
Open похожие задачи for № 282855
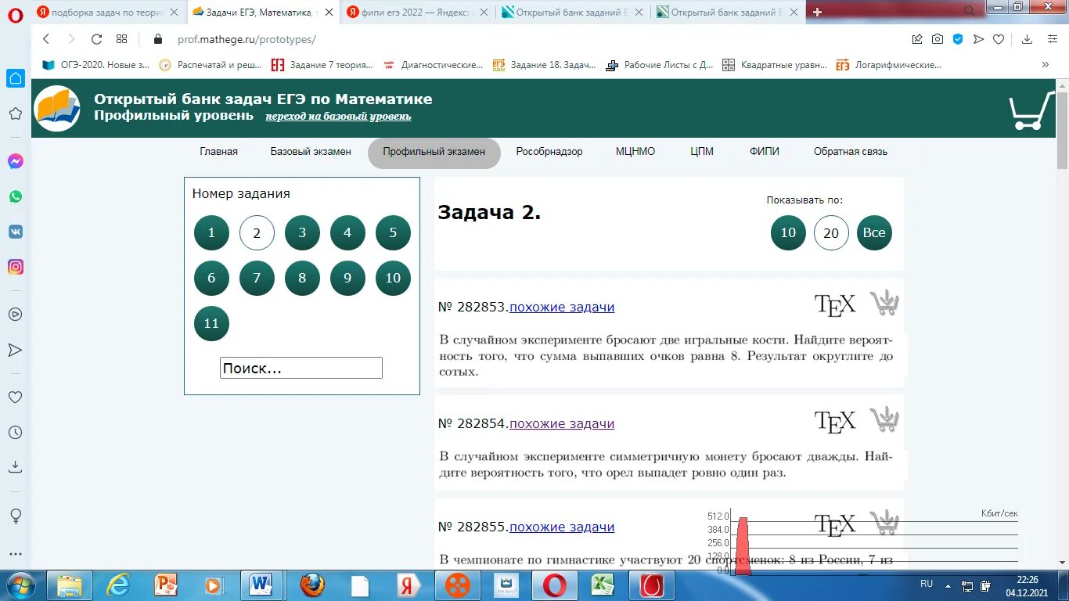click(x=562, y=527)
